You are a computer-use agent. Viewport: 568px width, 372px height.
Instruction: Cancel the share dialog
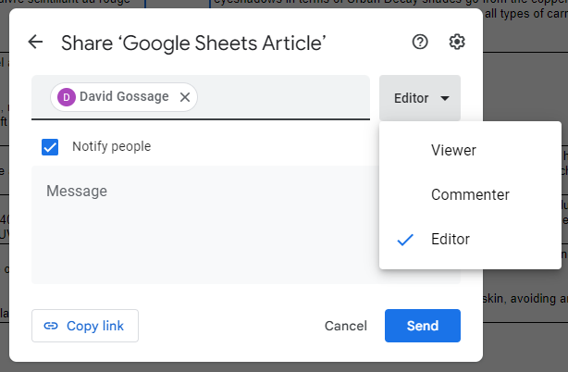click(346, 326)
